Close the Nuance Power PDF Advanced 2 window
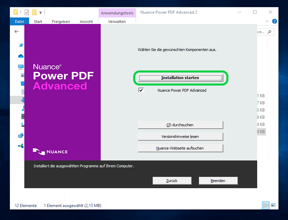The image size is (288, 220). (271, 12)
